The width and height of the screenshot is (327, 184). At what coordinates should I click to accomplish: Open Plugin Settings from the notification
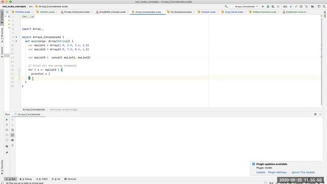(x=278, y=172)
